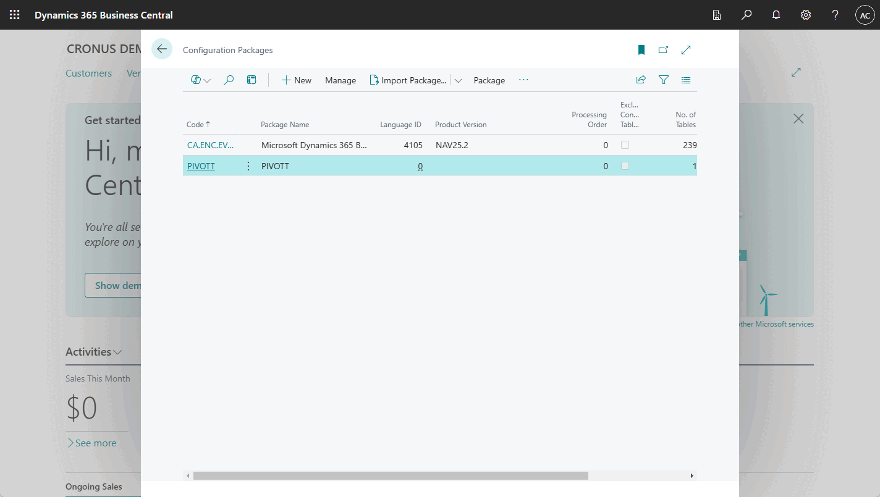
Task: Select the NAV25.2 Product Version cell
Action: [452, 145]
